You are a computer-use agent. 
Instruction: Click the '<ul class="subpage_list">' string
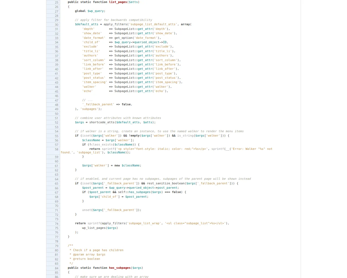(x=195, y=223)
